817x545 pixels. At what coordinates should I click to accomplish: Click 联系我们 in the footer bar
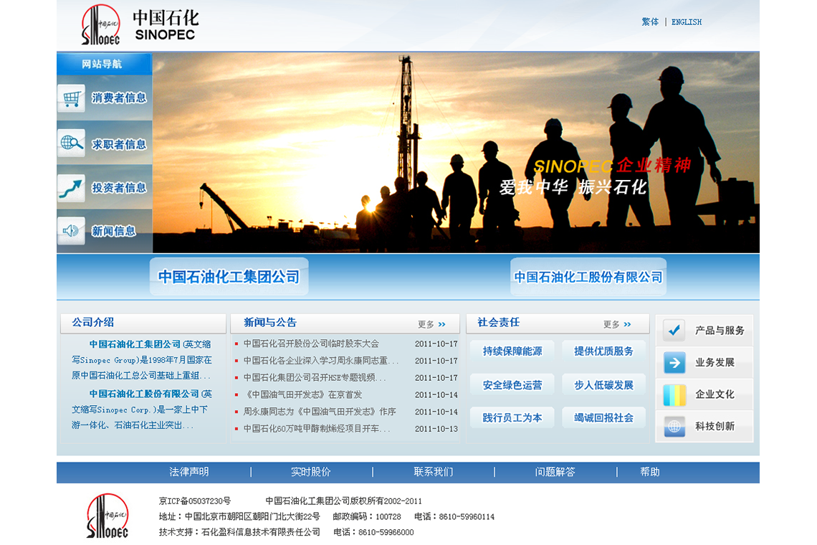point(434,472)
